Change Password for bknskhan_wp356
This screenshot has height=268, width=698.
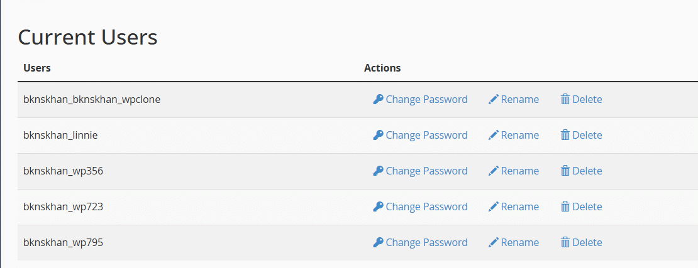426,171
